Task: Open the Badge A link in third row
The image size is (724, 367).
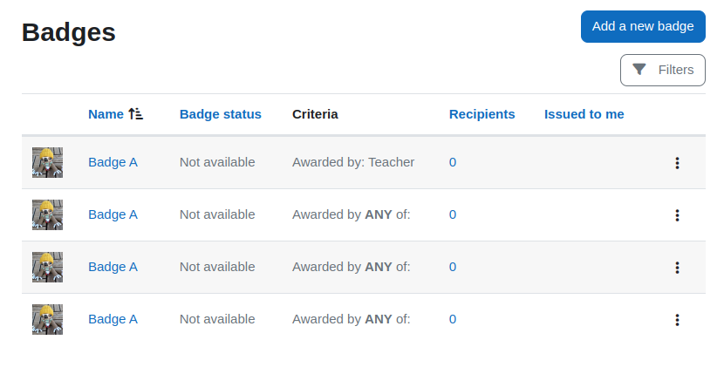Action: pyautogui.click(x=113, y=267)
